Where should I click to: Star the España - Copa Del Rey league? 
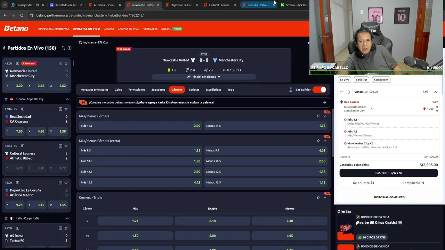click(6, 99)
